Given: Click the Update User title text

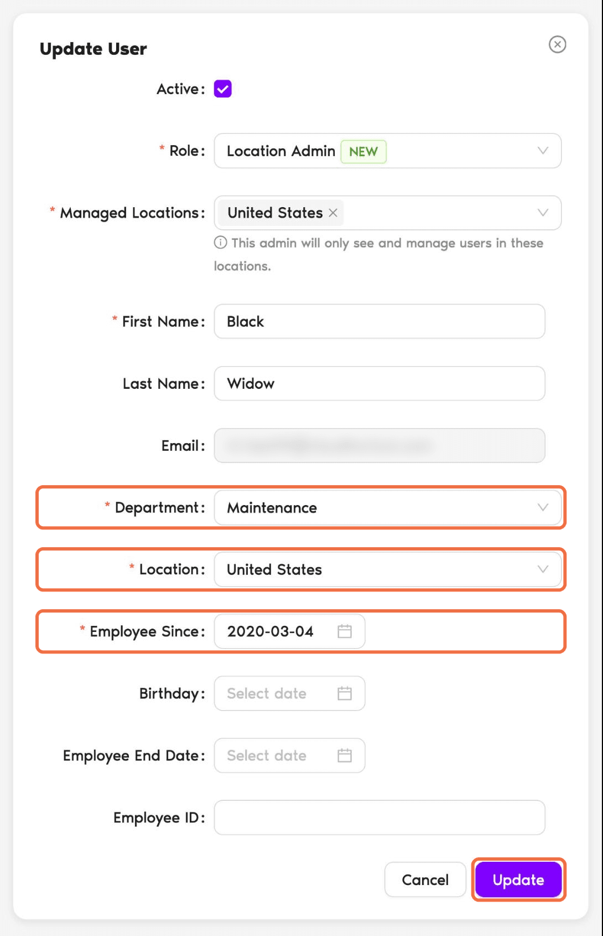Looking at the screenshot, I should (x=93, y=49).
